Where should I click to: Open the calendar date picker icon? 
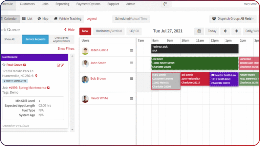coord(199,31)
